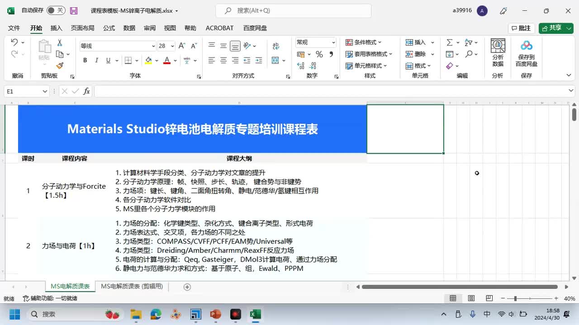The width and height of the screenshot is (579, 325).
Task: Click the Analyze Data button
Action: coord(498,53)
